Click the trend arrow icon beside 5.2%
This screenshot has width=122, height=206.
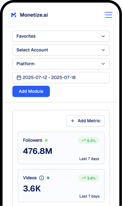pyautogui.click(x=84, y=140)
